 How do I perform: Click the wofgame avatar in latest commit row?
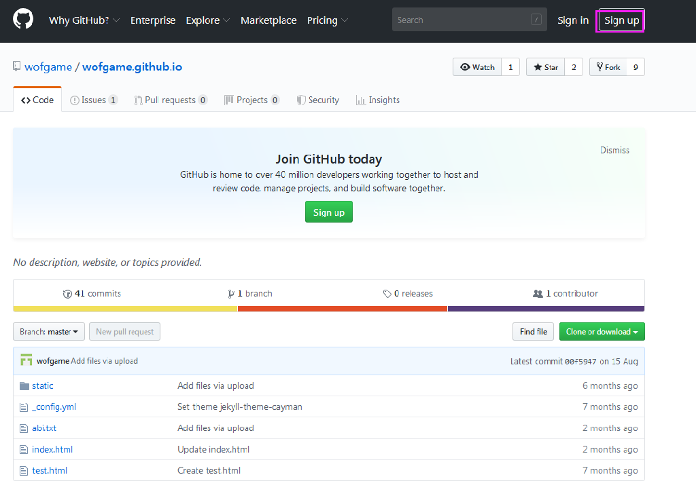click(x=27, y=360)
